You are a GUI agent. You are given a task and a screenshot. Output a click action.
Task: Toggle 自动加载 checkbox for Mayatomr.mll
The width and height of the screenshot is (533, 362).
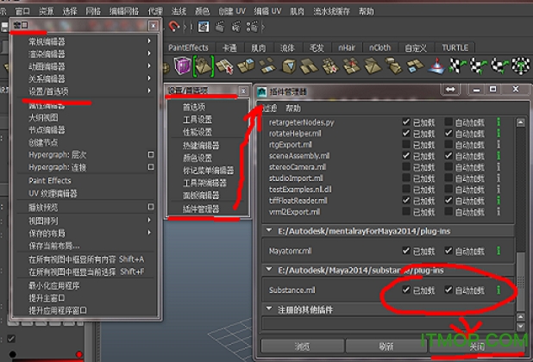pyautogui.click(x=448, y=251)
